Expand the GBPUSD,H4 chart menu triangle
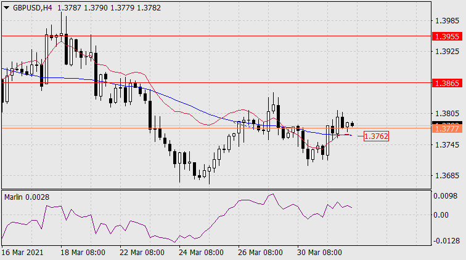 point(6,8)
